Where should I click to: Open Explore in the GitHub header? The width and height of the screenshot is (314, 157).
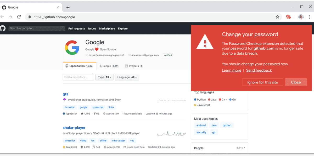point(123,29)
